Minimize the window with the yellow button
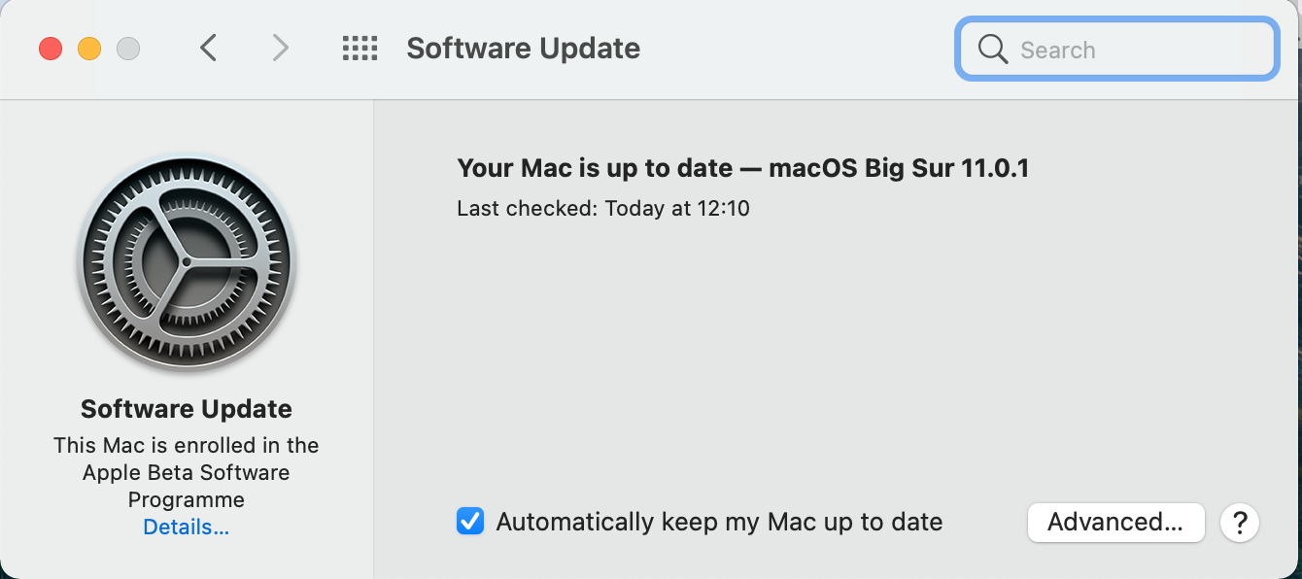This screenshot has height=579, width=1302. (89, 48)
